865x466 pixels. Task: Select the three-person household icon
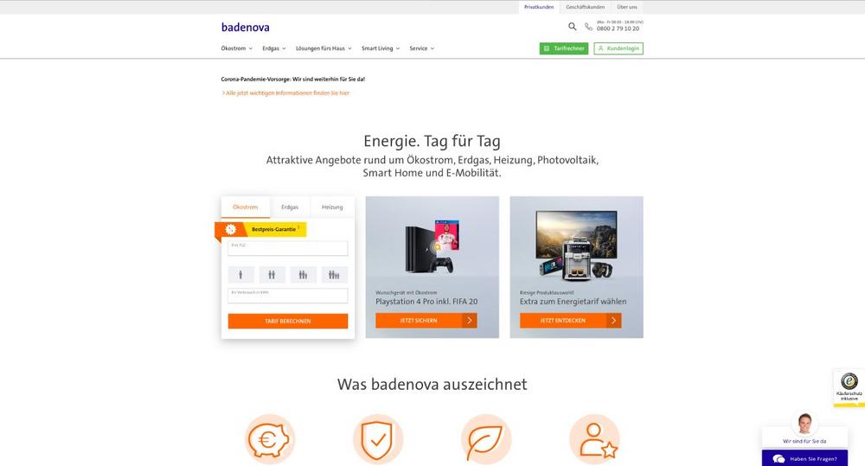304,275
